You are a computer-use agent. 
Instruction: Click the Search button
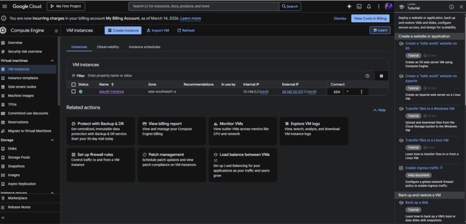290,6
